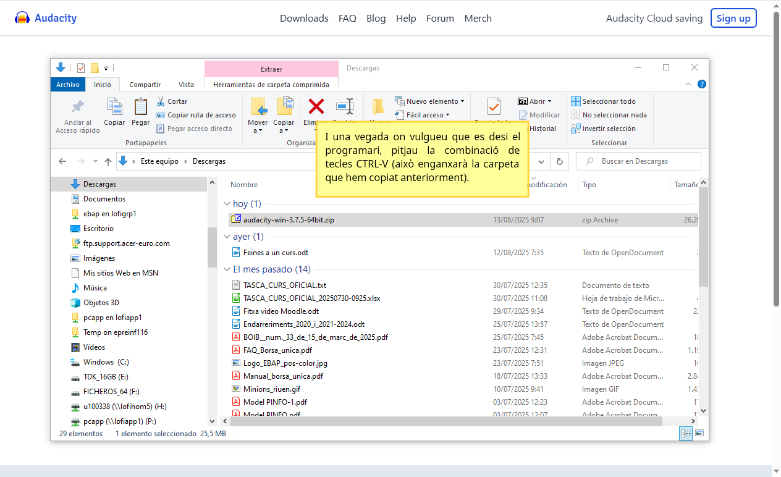
Task: Click the forward arrow in Explorer
Action: [x=80, y=161]
